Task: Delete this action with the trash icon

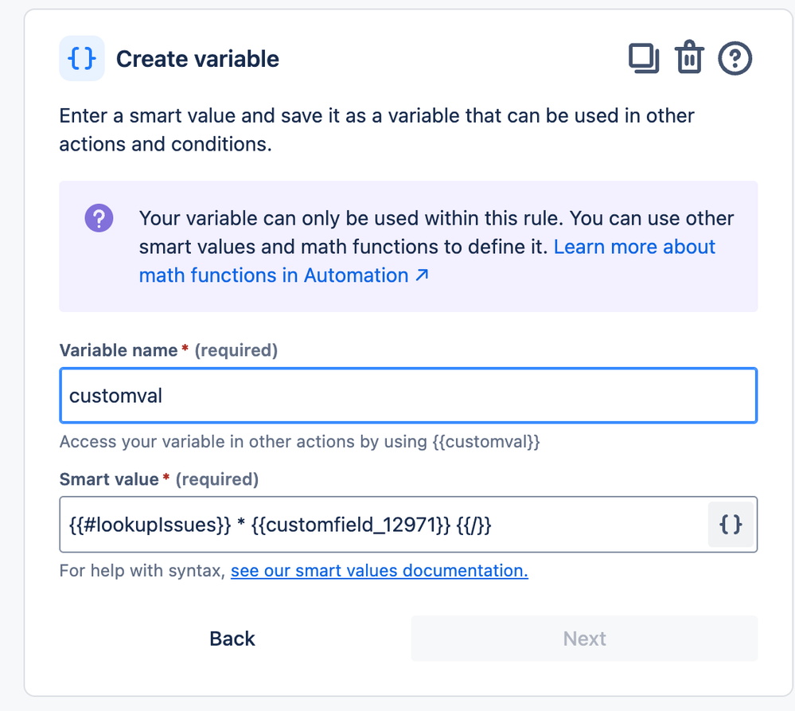Action: point(689,59)
